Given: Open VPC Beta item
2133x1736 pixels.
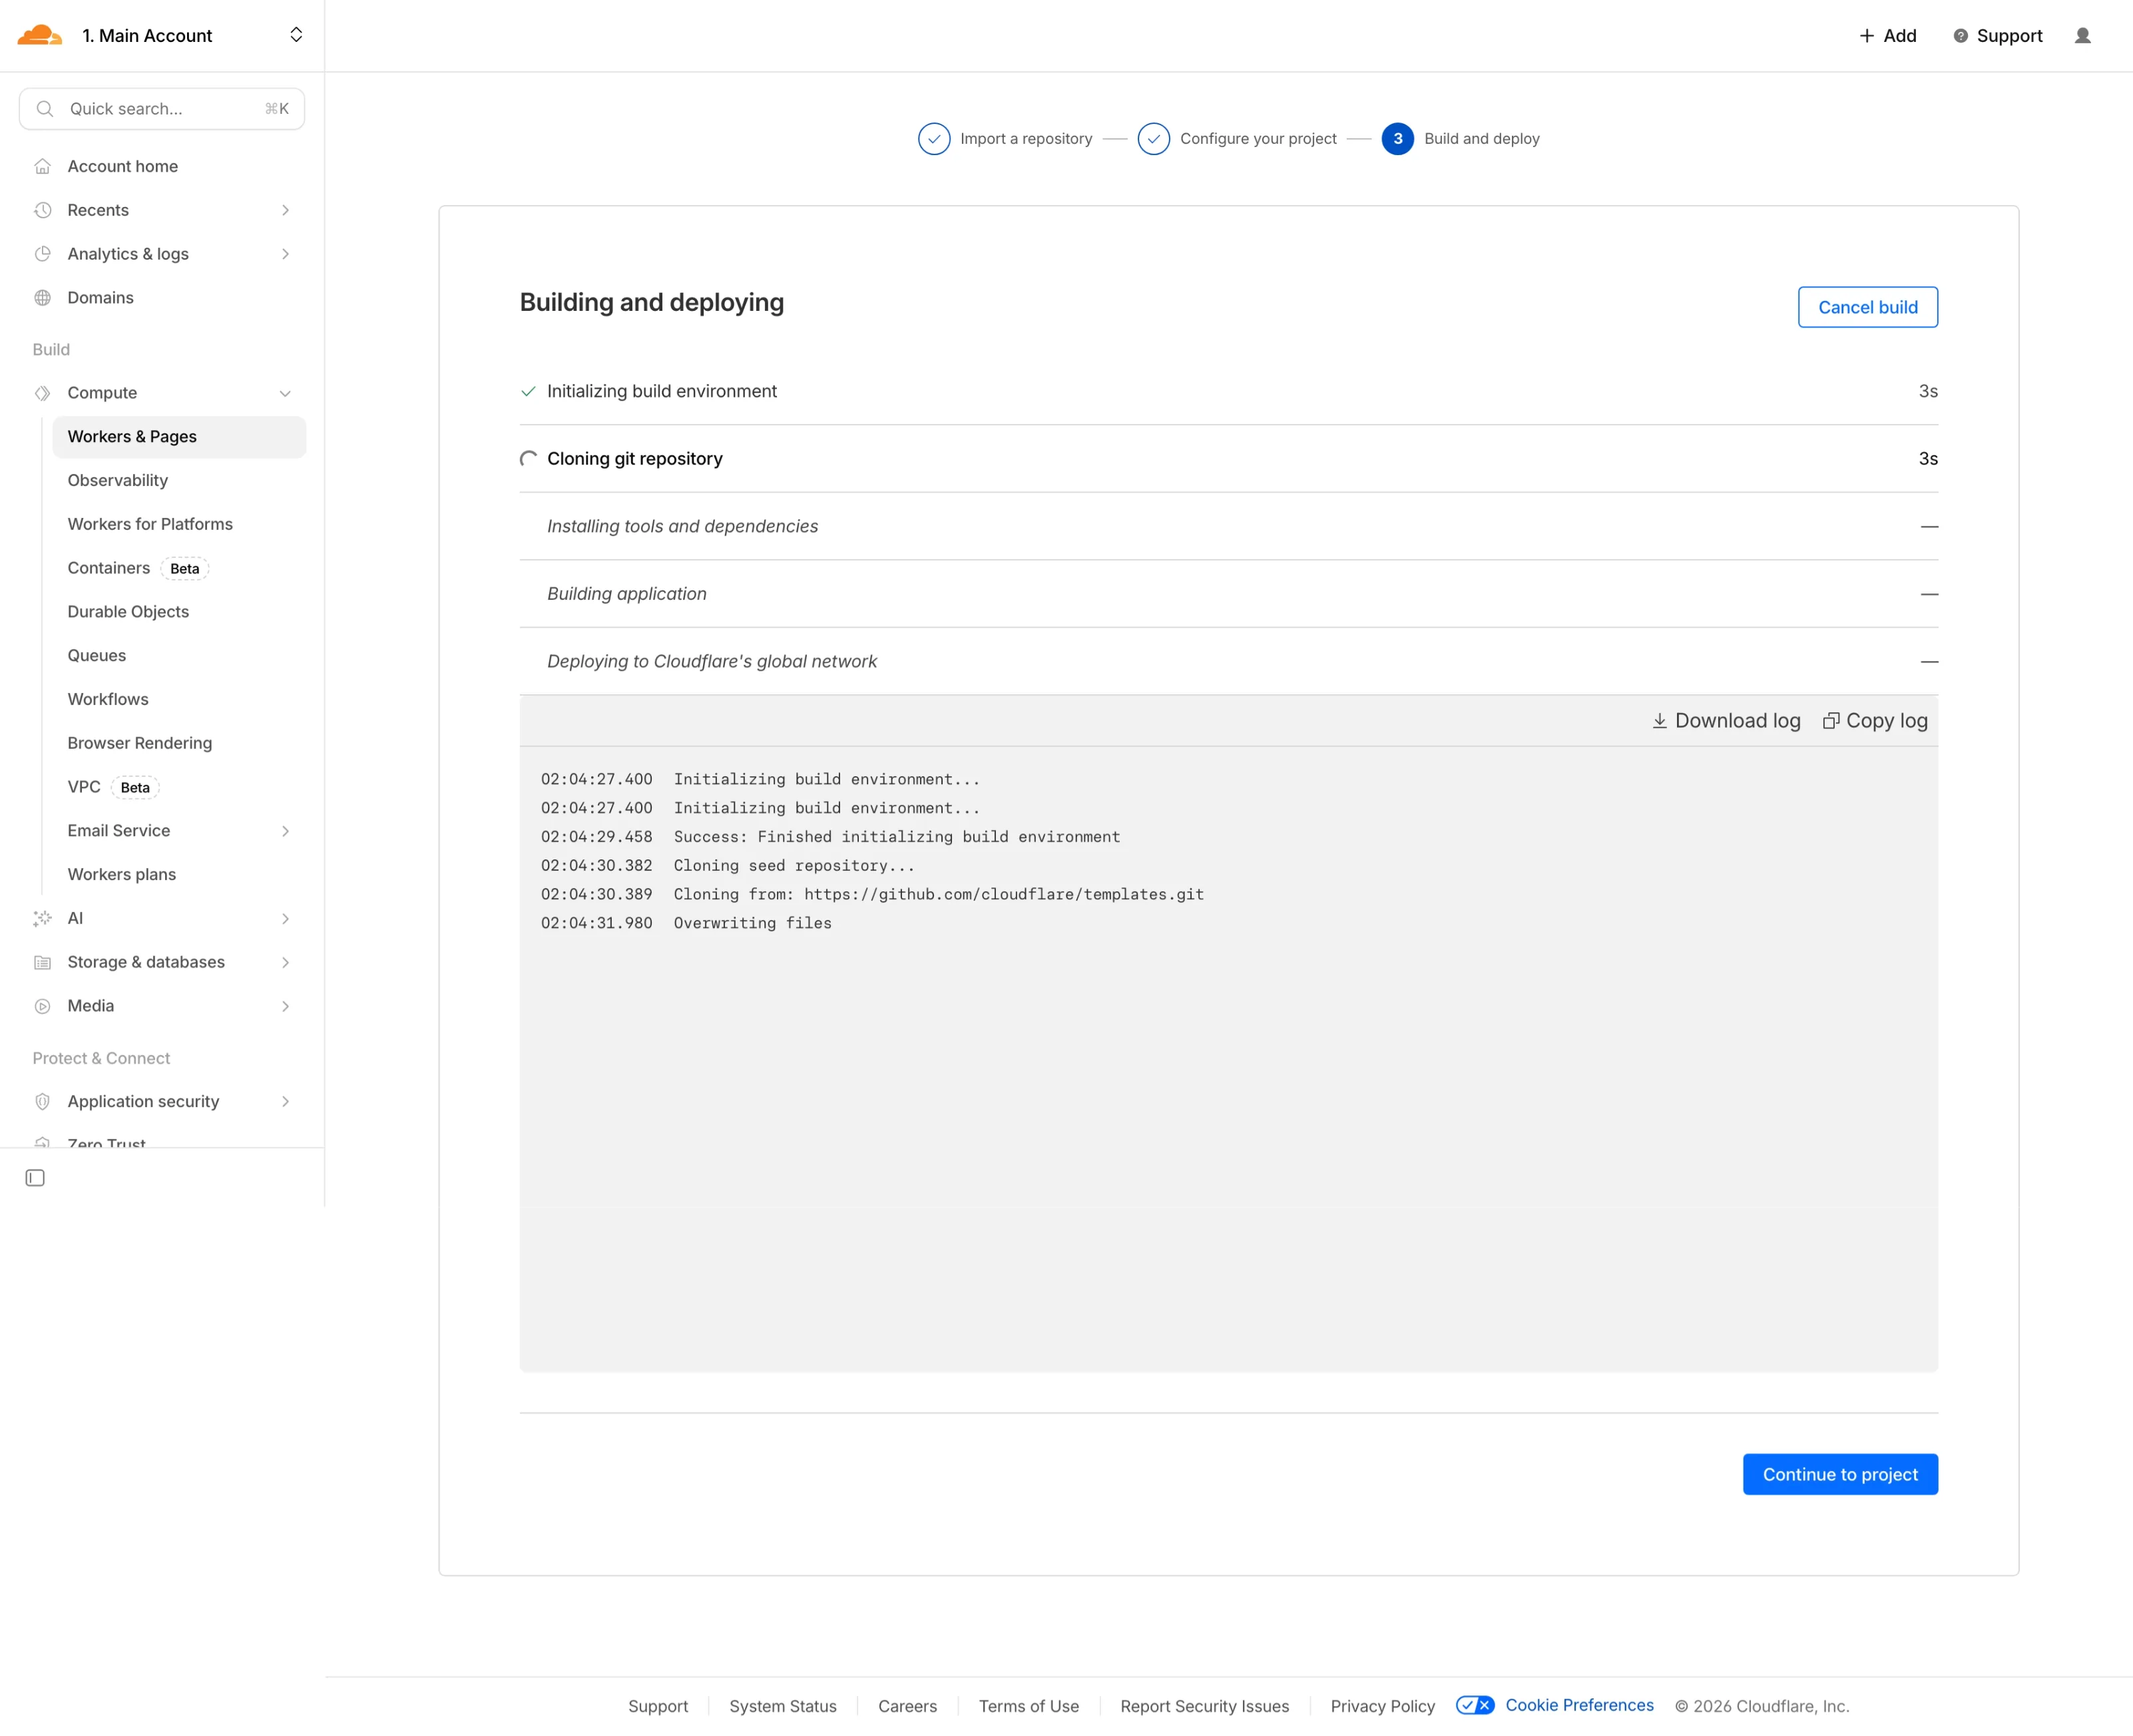Looking at the screenshot, I should point(113,787).
